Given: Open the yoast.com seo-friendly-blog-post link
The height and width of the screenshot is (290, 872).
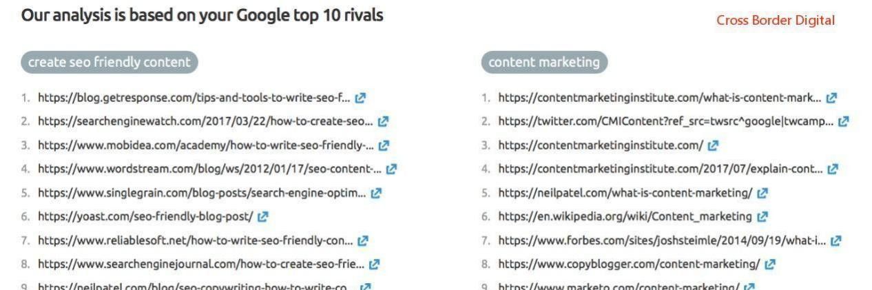Looking at the screenshot, I should (x=145, y=216).
